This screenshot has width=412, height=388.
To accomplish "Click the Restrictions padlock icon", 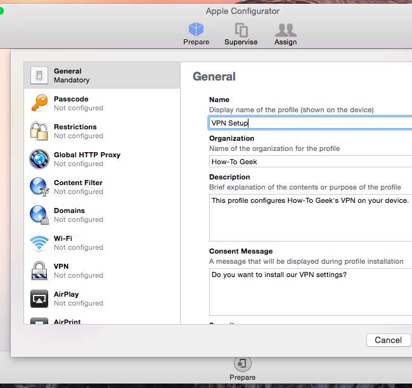I will click(39, 131).
